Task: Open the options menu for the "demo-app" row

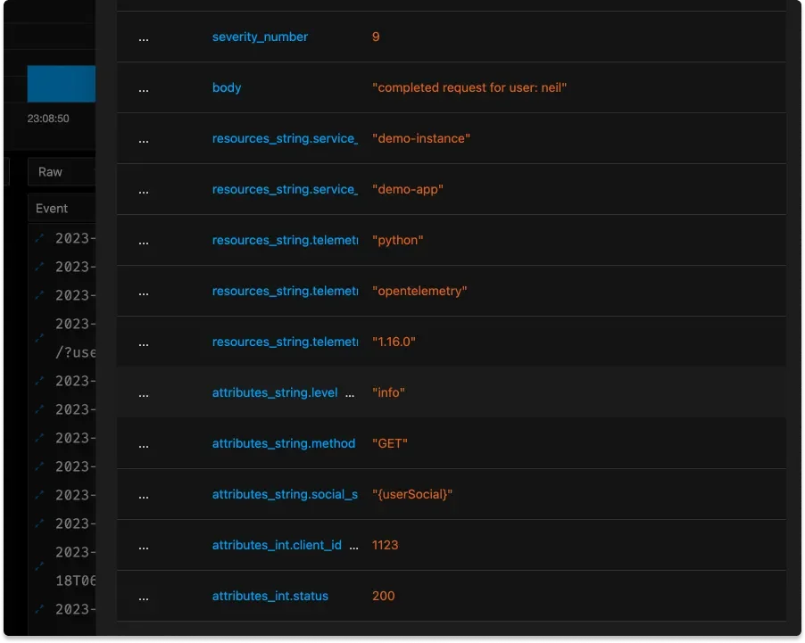Action: (x=144, y=190)
